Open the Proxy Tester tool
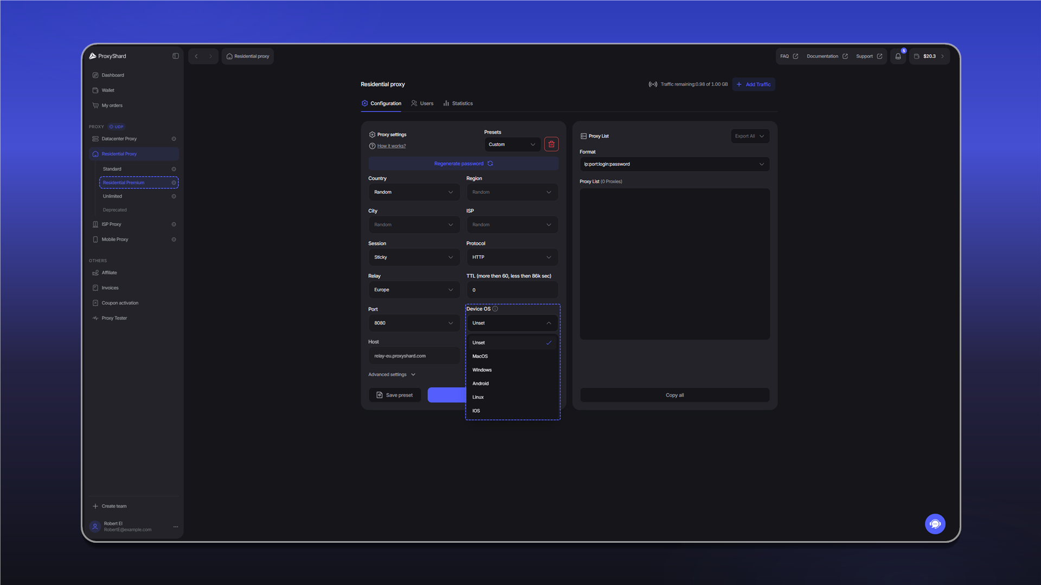The height and width of the screenshot is (585, 1041). tap(114, 318)
